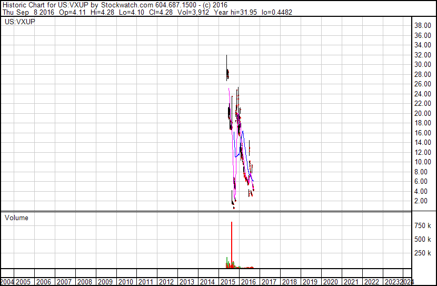
Task: Click the 24.00 price axis label
Action: [x=423, y=94]
